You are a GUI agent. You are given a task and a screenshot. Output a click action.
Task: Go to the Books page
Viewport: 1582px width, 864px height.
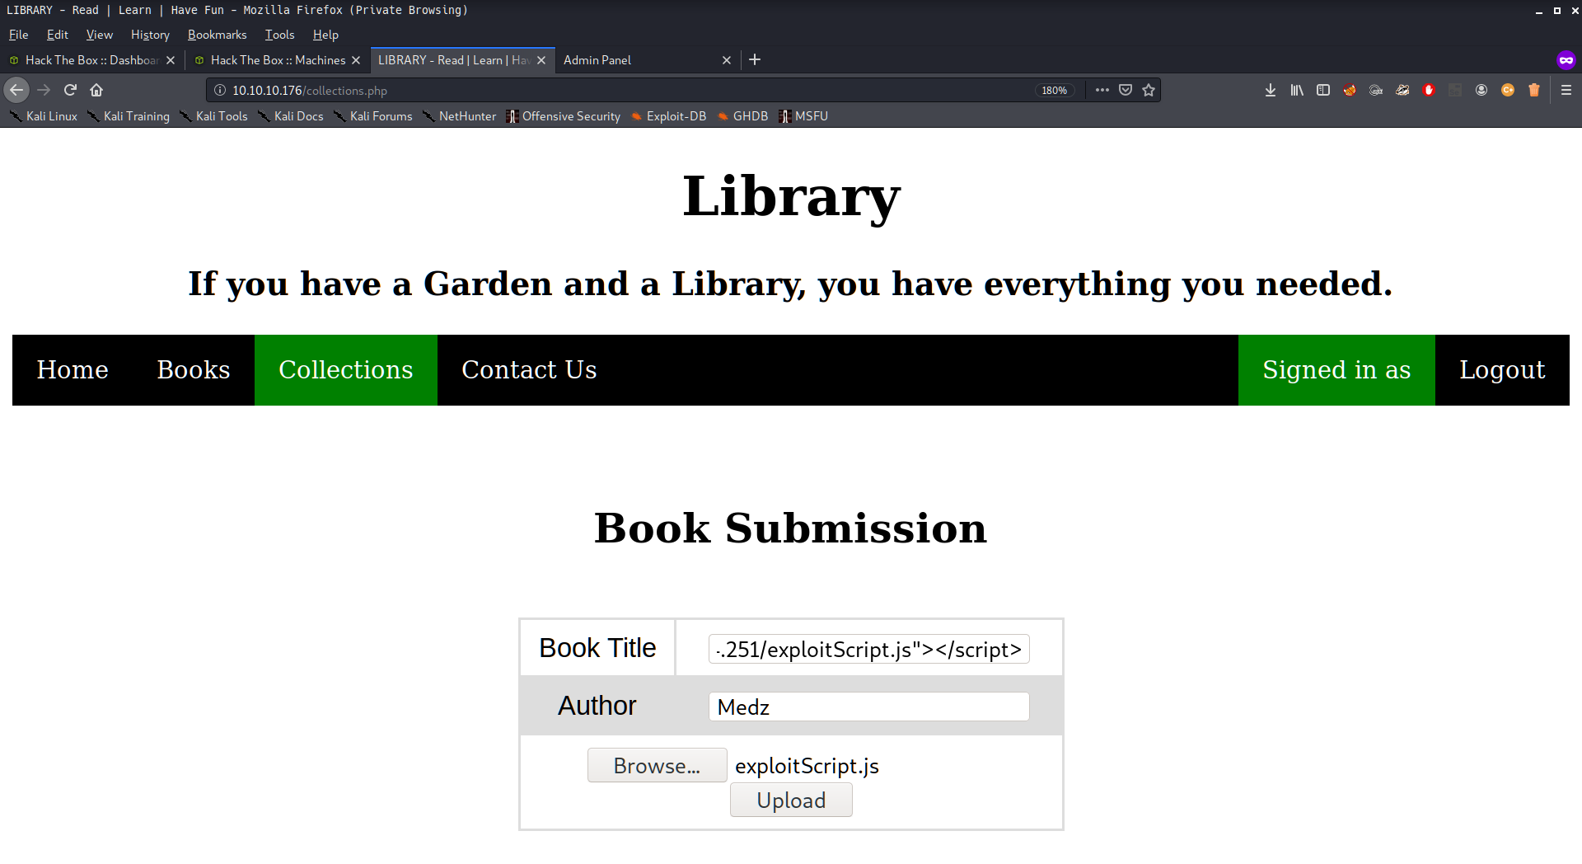point(194,370)
